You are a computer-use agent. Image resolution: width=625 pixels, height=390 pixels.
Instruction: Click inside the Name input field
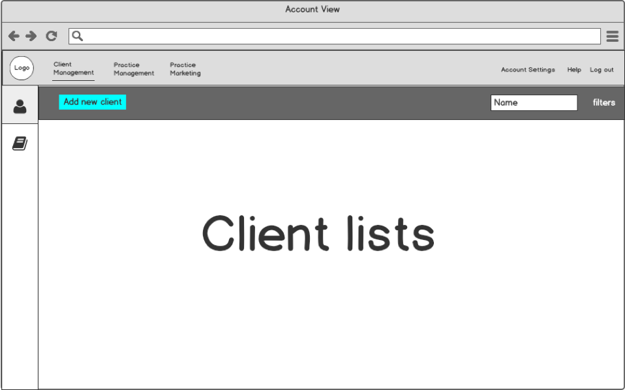coord(534,102)
